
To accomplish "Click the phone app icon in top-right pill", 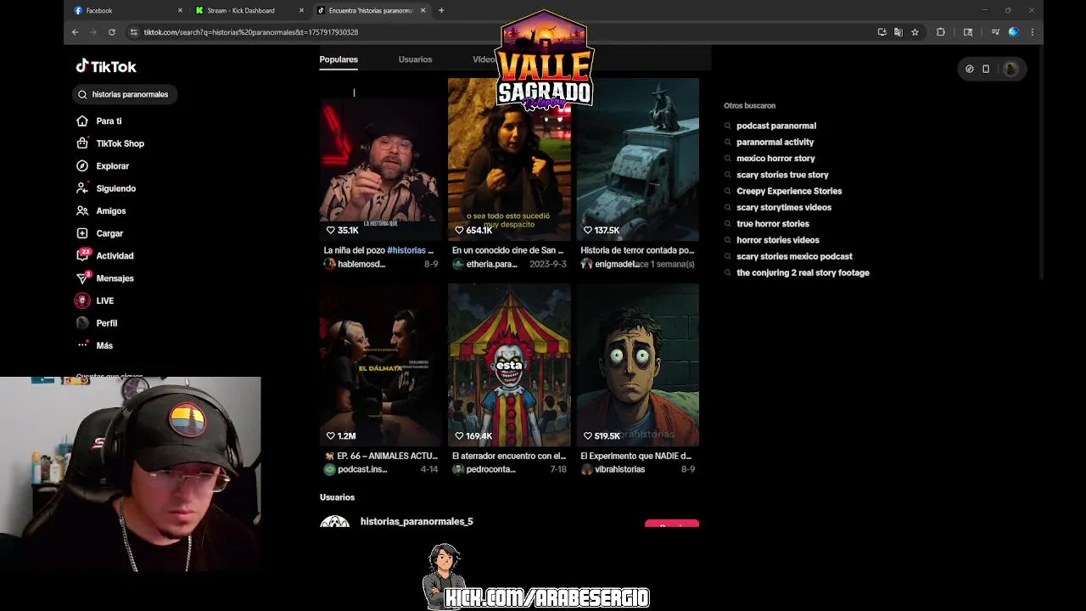I will [986, 69].
